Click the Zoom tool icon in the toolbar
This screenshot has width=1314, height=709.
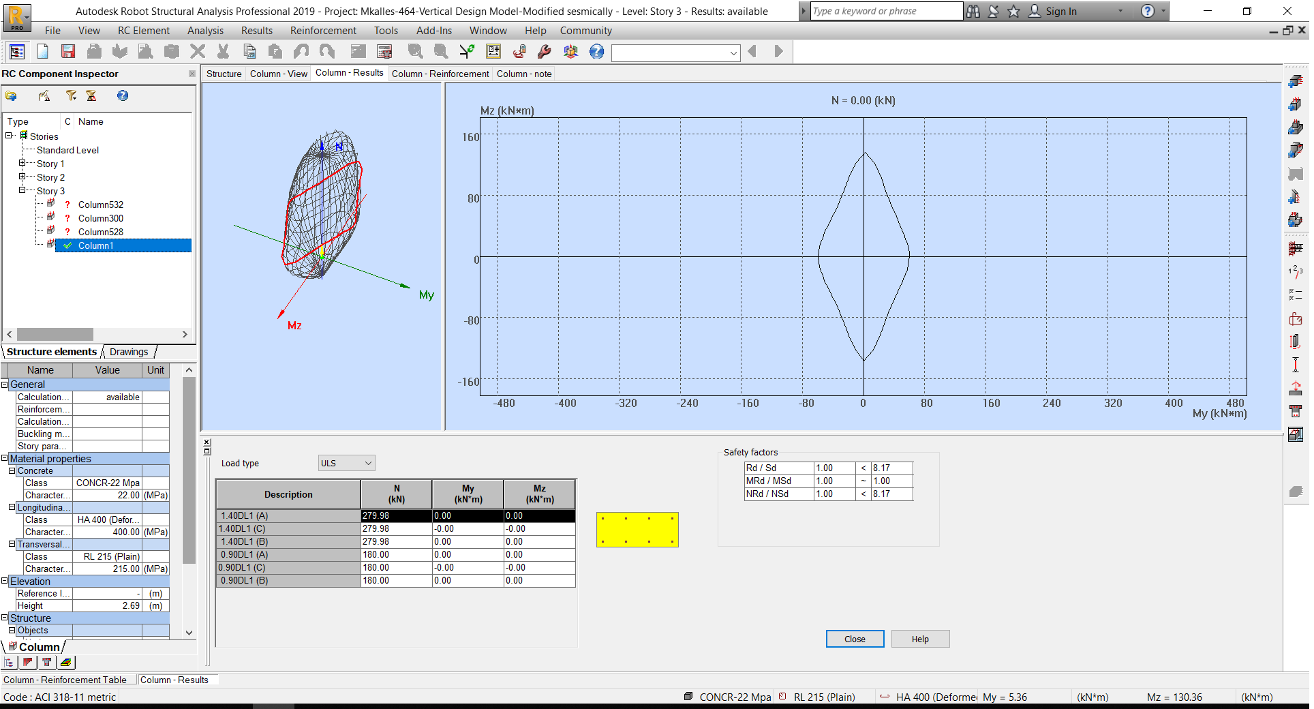coord(414,51)
